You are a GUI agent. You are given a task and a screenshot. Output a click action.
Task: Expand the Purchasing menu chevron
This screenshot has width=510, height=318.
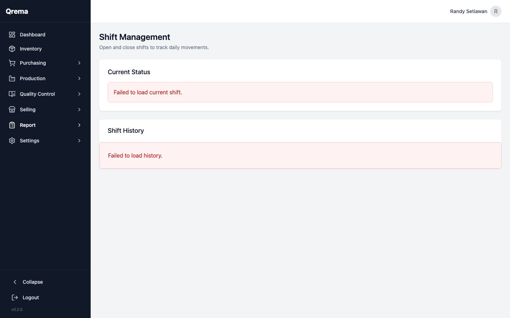point(79,63)
